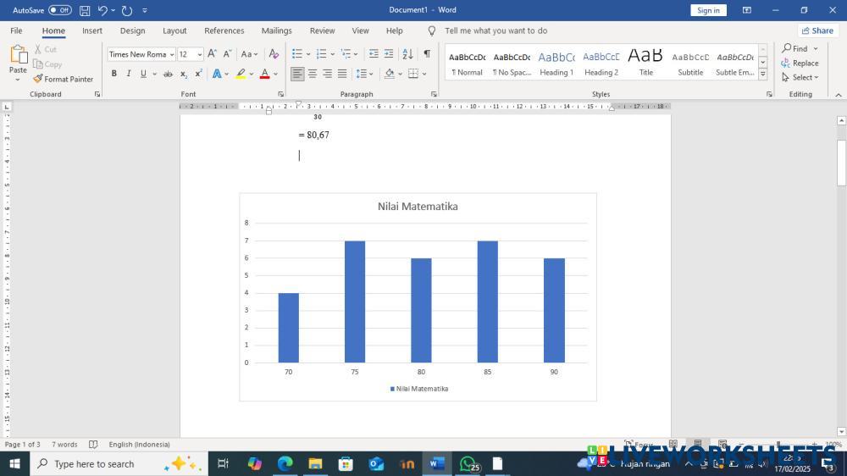
Task: Click the Share button
Action: (x=817, y=30)
